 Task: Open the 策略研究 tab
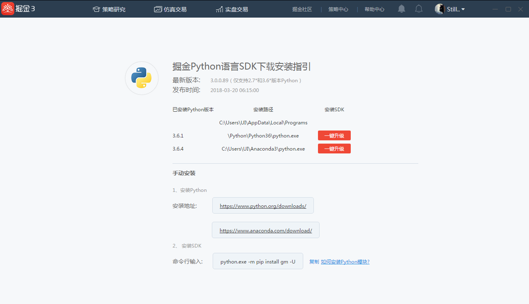point(109,9)
